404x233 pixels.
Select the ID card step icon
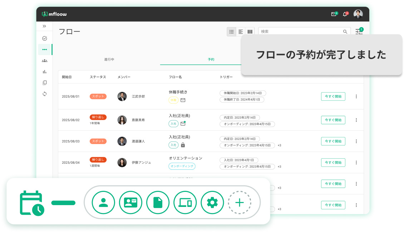(x=130, y=202)
